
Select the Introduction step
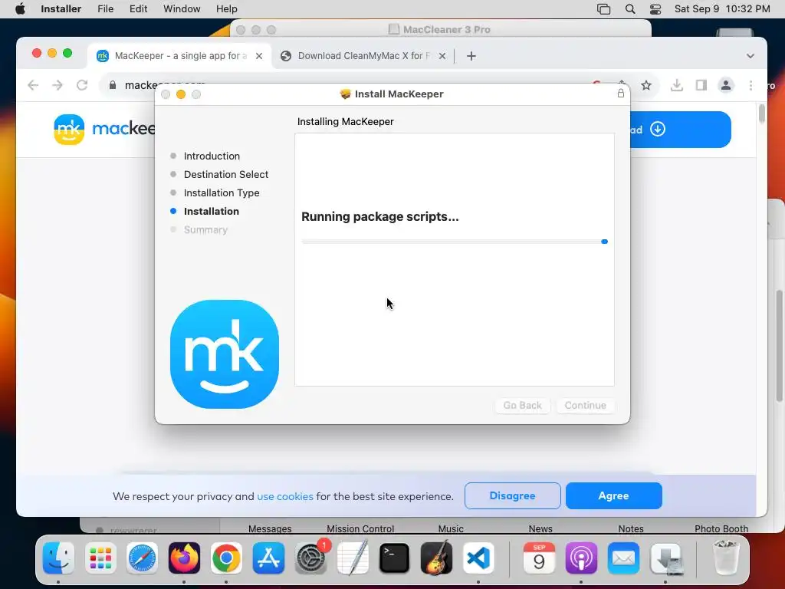212,156
